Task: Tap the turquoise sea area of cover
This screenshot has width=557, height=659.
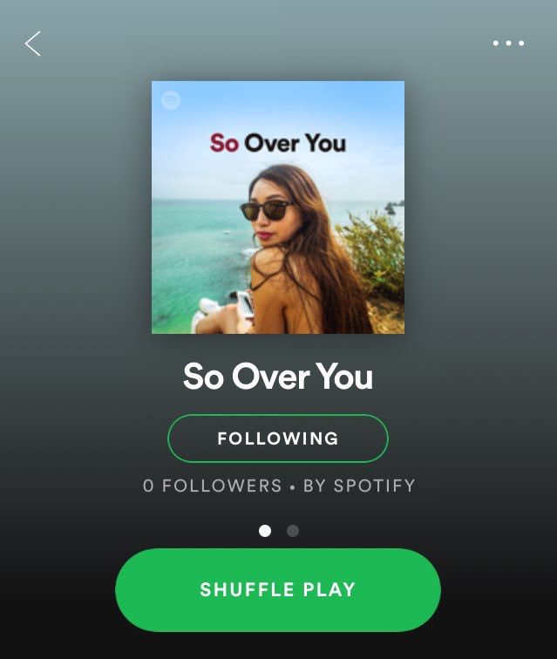Action: click(x=195, y=252)
